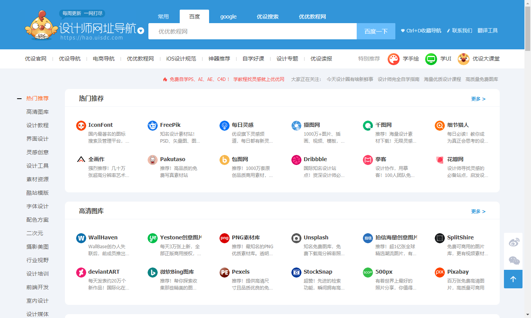
Task: Click the 每日灵感 lightbulb icon
Action: [x=225, y=126]
